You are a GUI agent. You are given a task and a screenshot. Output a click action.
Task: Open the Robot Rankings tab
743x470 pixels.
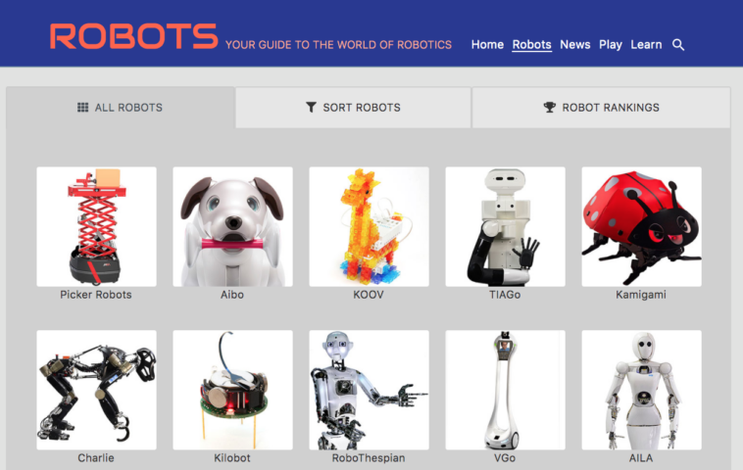pos(601,108)
